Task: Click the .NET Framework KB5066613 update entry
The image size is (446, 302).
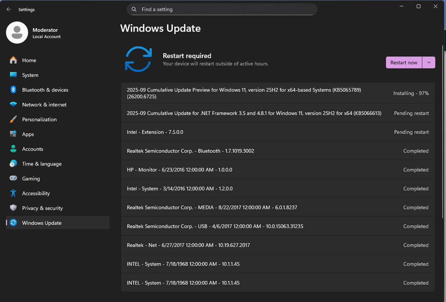Action: [x=278, y=113]
